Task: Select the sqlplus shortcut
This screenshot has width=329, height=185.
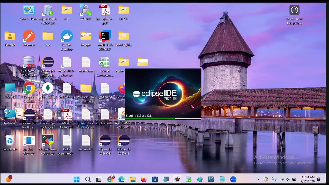Action: [29, 145]
